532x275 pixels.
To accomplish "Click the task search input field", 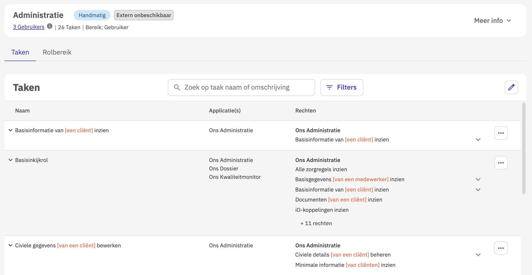I will tap(245, 87).
